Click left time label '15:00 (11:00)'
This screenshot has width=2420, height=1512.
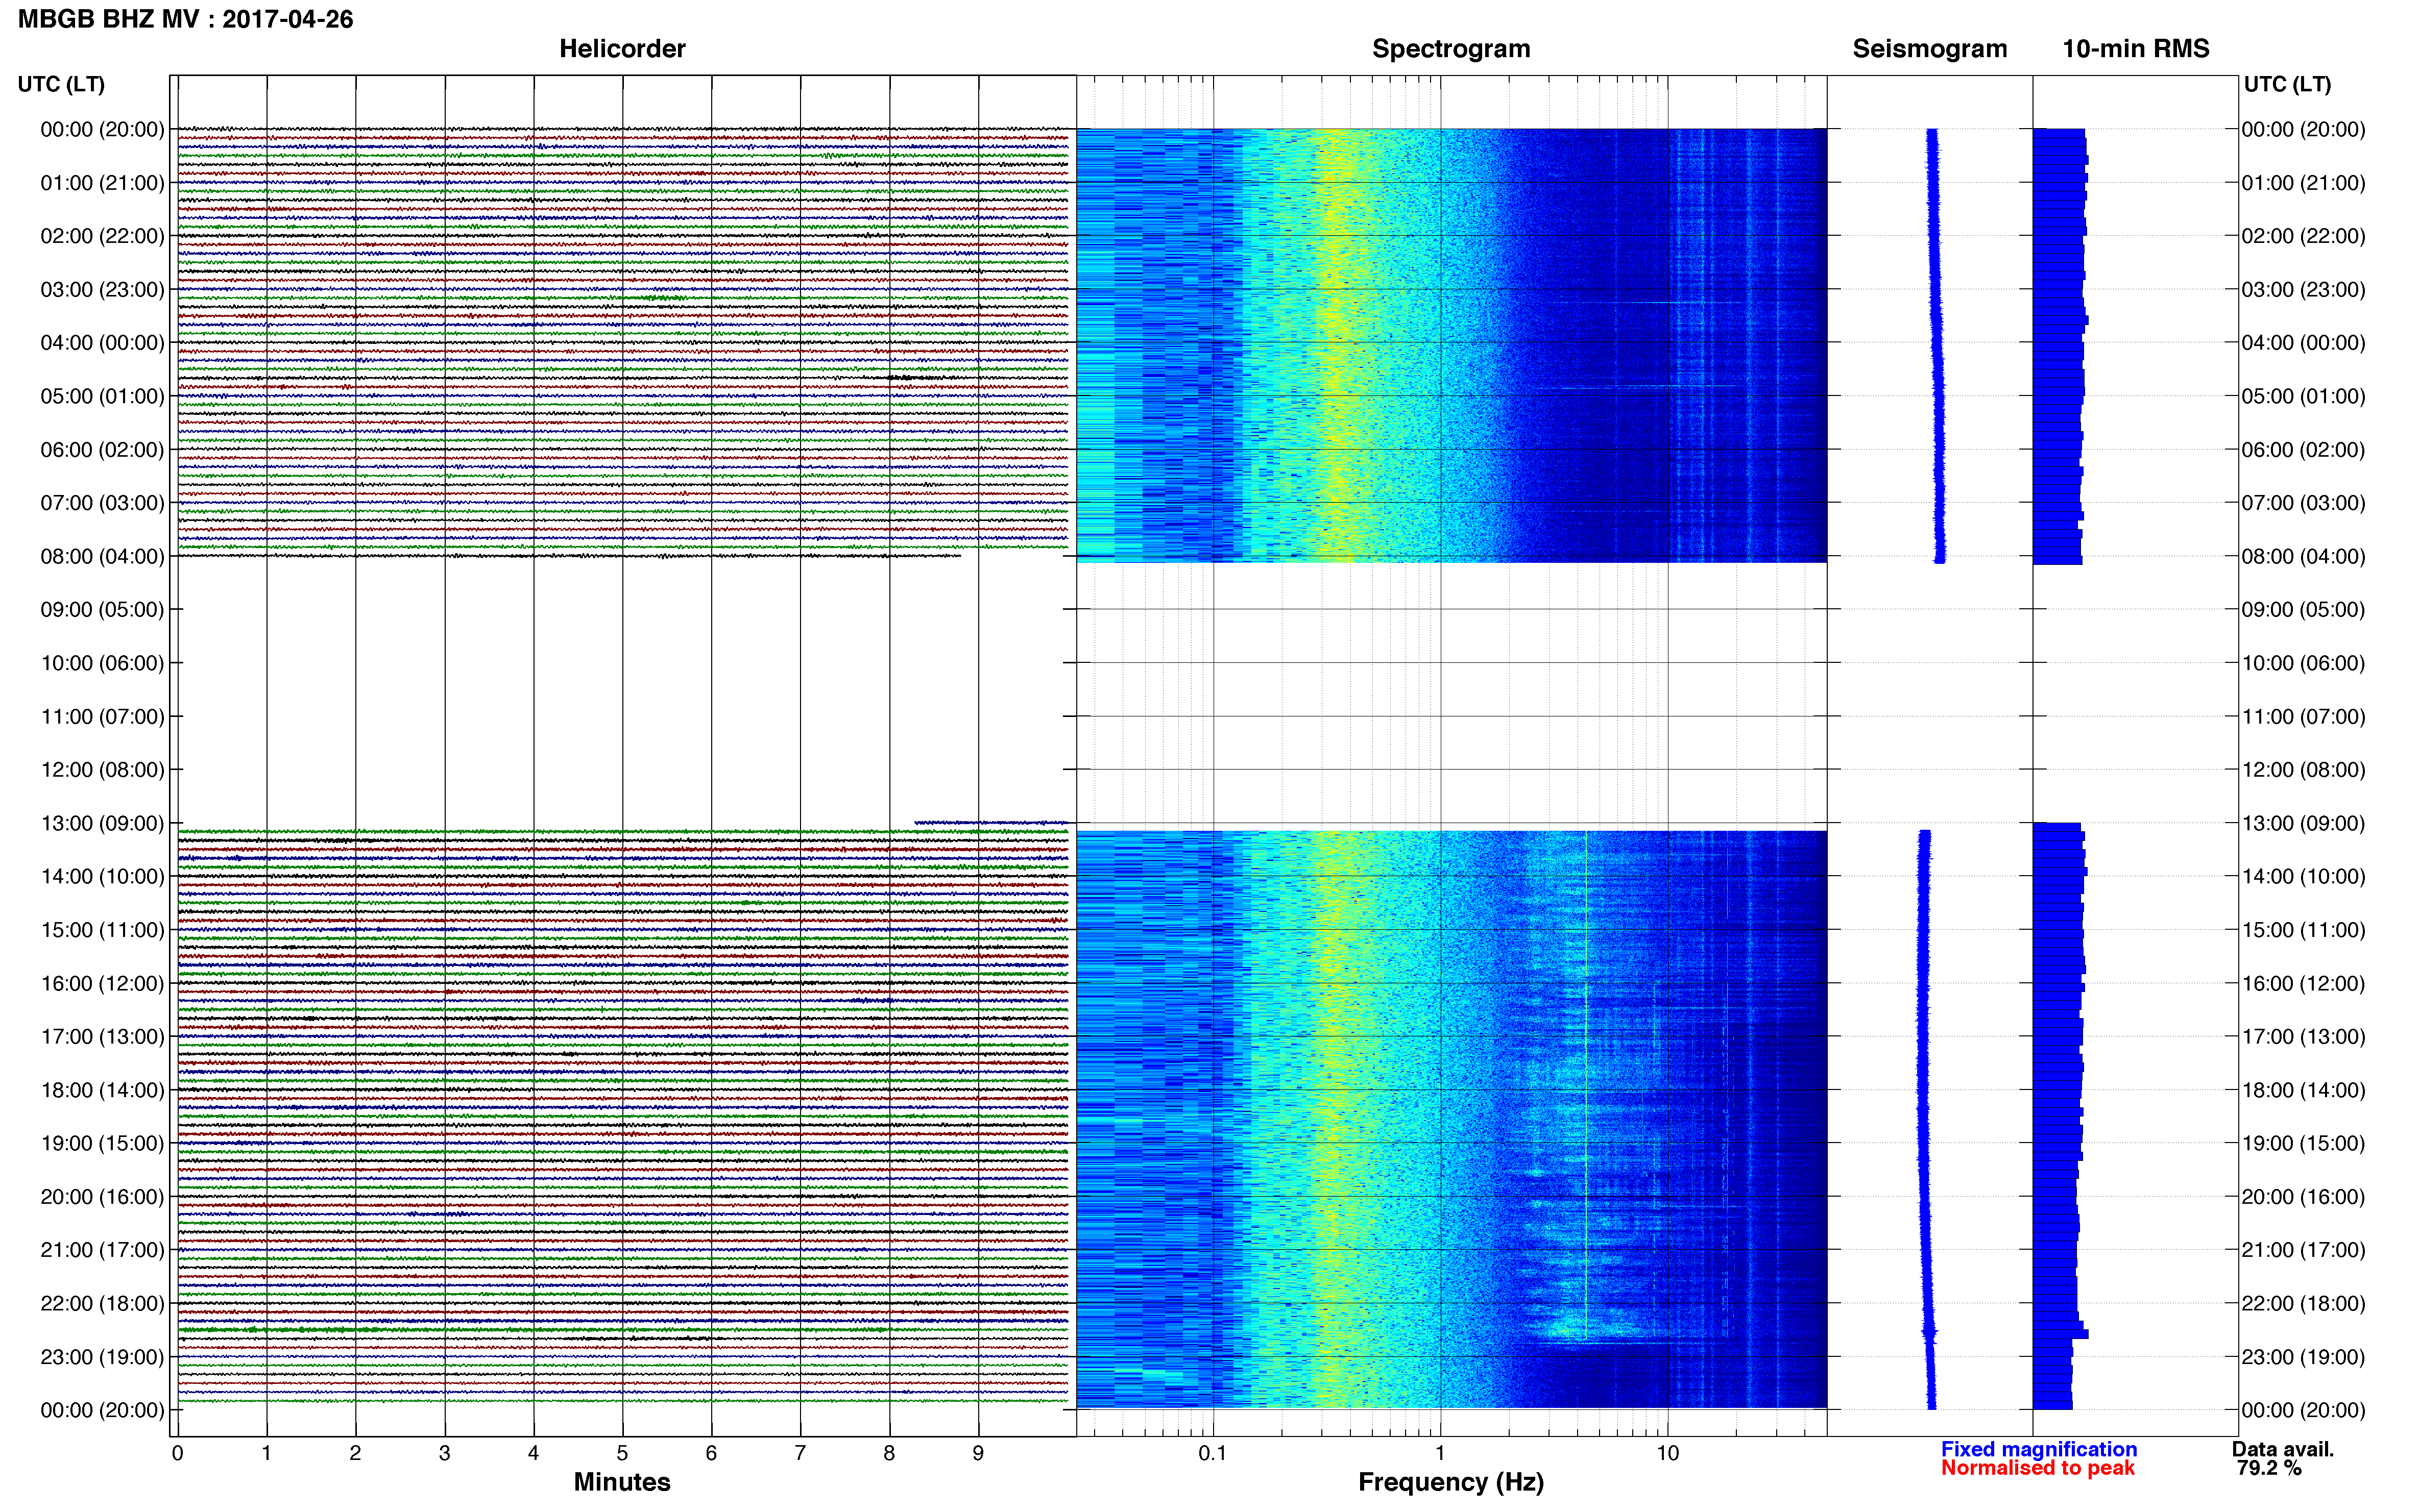(102, 930)
